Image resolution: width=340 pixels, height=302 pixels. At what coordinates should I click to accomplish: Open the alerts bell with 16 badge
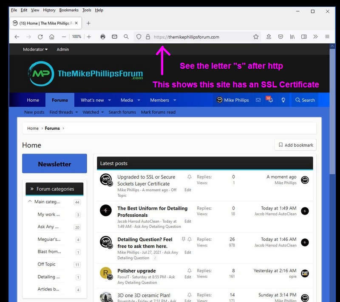click(x=270, y=100)
